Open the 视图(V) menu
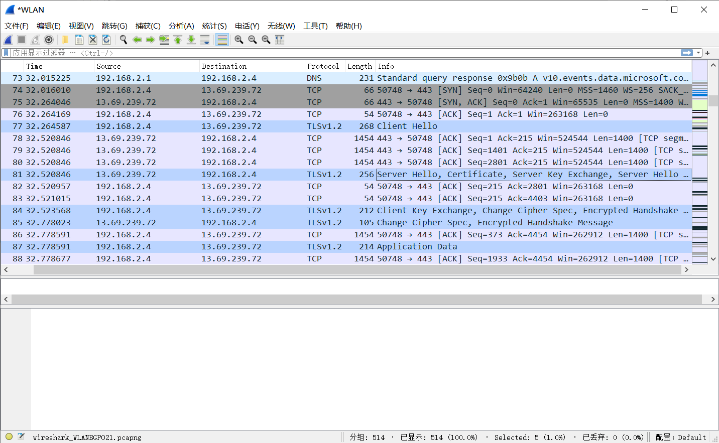 [81, 26]
